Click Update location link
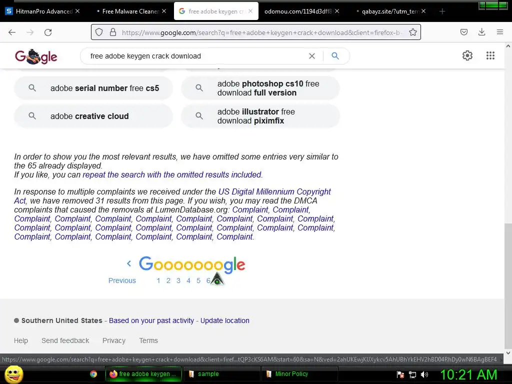512x384 pixels. coord(224,320)
